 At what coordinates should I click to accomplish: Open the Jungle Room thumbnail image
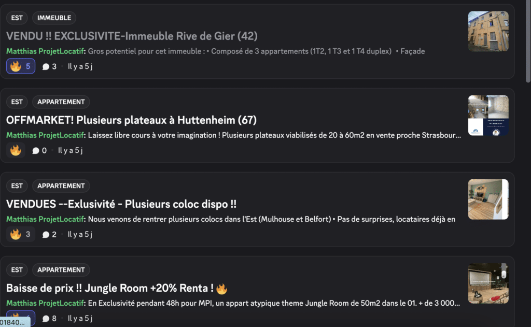point(488,283)
